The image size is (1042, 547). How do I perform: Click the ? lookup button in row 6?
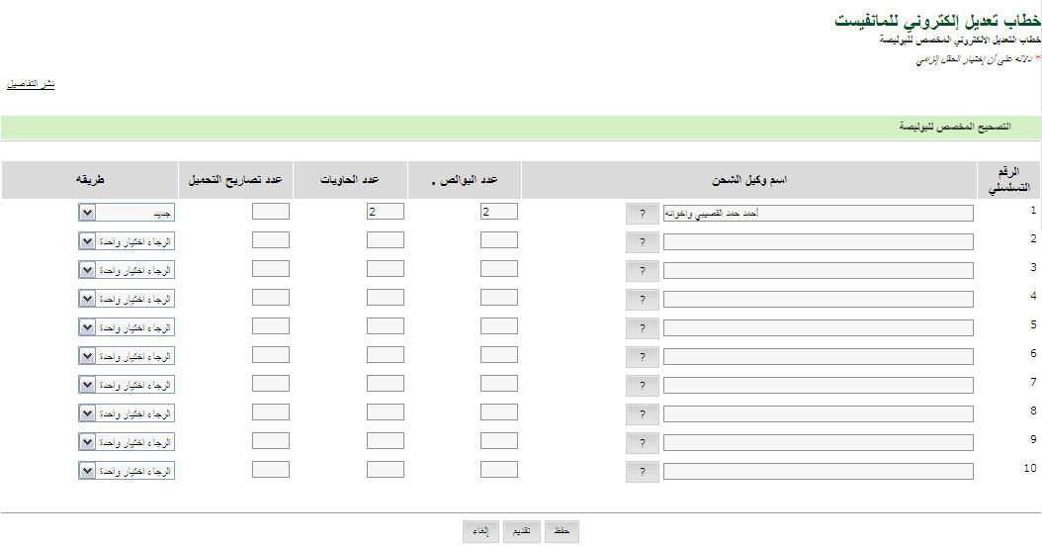(643, 356)
